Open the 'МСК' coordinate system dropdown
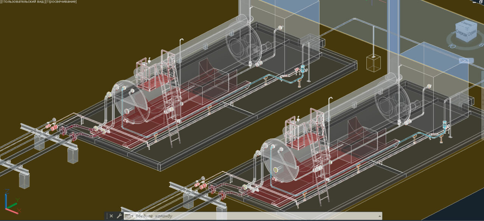Screen dimensions: 484x221 (464, 60)
